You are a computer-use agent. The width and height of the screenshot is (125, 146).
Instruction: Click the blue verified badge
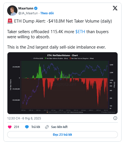click(x=36, y=8)
